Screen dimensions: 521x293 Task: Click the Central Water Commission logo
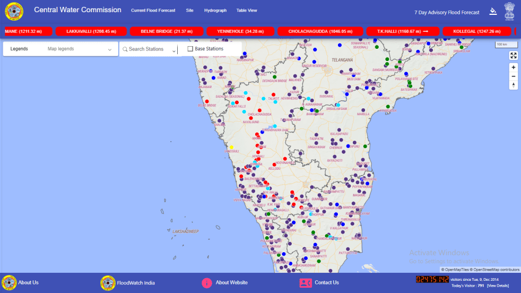(x=14, y=11)
